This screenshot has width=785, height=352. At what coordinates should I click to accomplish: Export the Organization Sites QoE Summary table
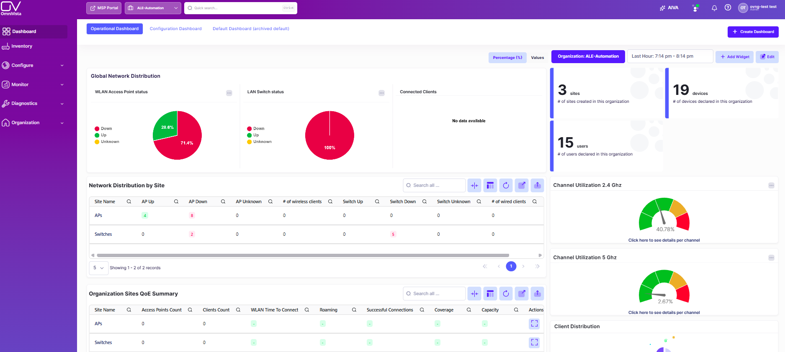pos(538,293)
